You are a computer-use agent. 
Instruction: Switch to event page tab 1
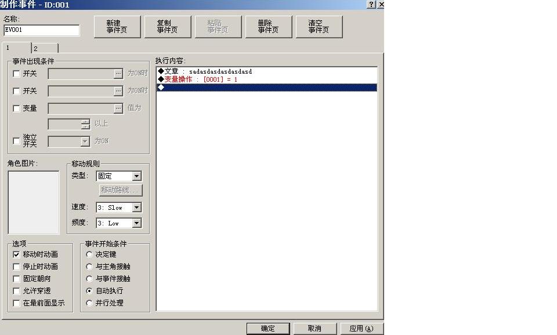click(x=17, y=48)
